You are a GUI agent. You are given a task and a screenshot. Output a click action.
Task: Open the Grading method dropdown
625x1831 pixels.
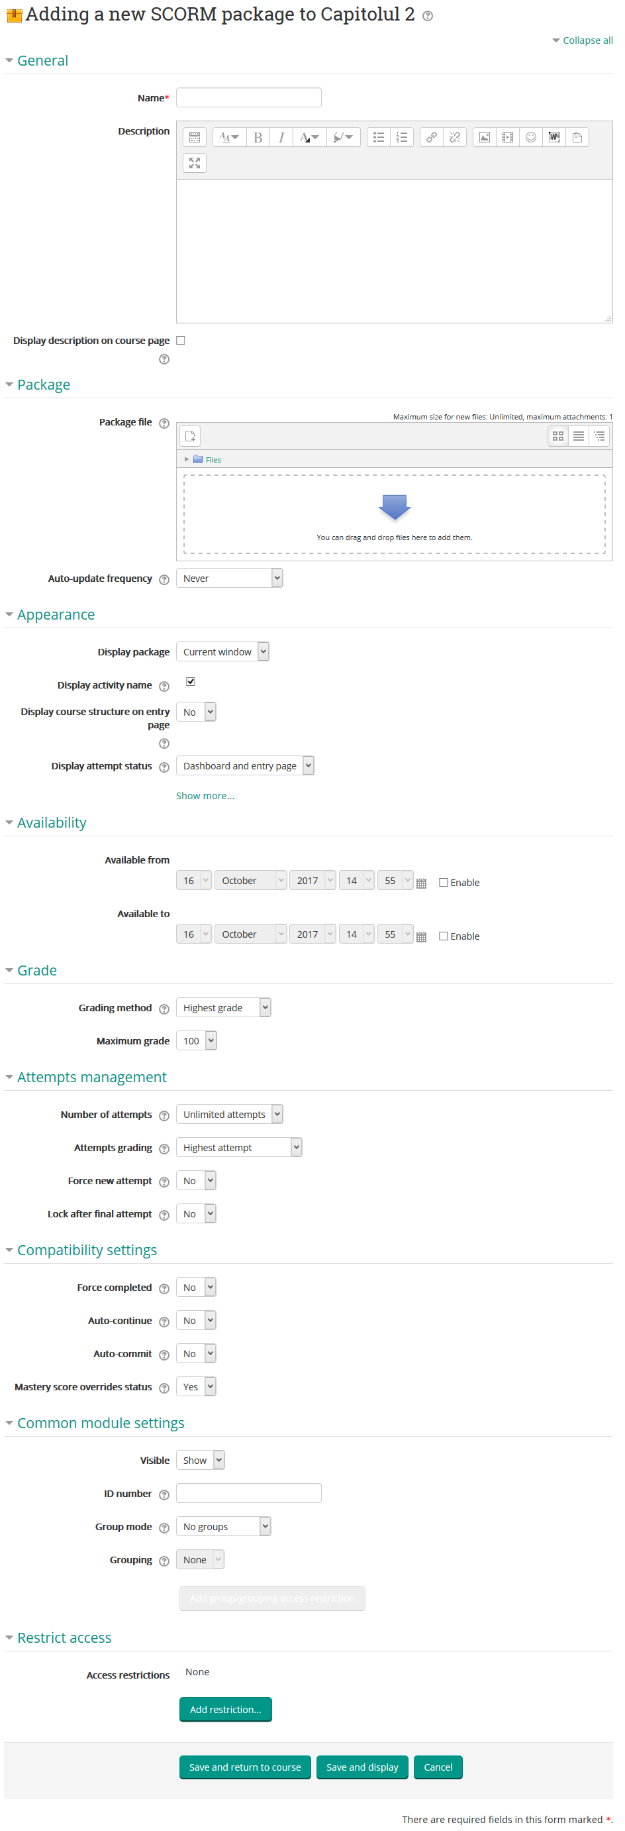[223, 1007]
